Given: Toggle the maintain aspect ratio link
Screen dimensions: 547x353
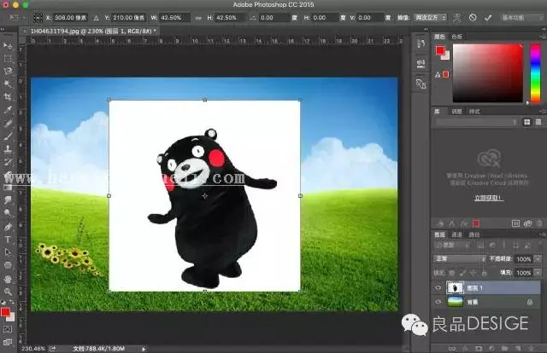Looking at the screenshot, I should (x=198, y=17).
